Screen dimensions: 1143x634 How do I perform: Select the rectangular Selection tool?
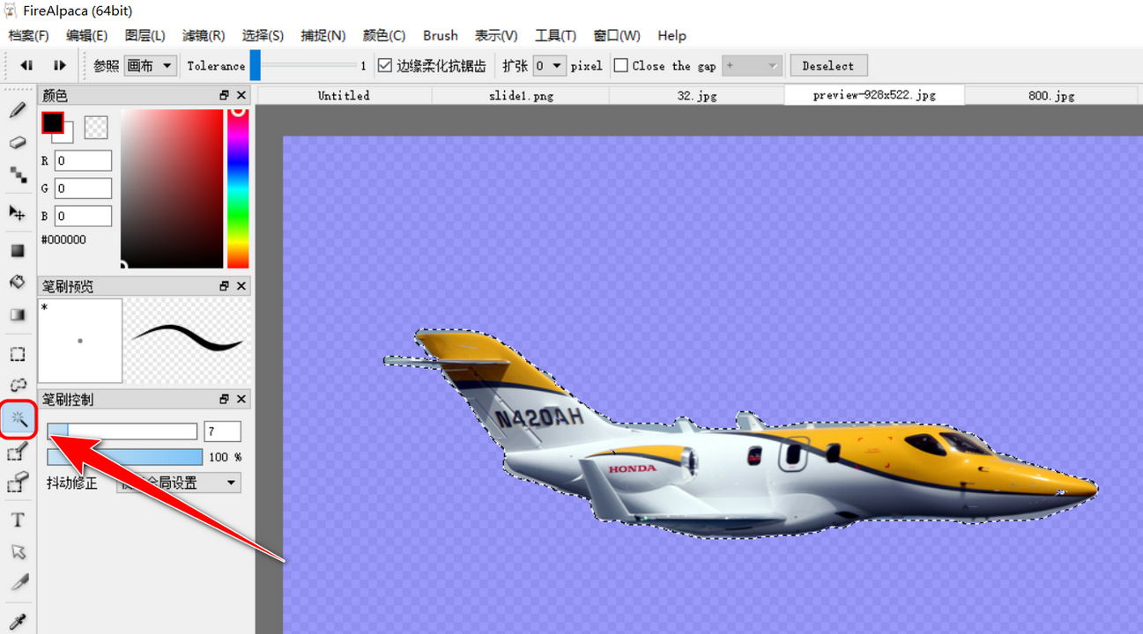tap(17, 354)
